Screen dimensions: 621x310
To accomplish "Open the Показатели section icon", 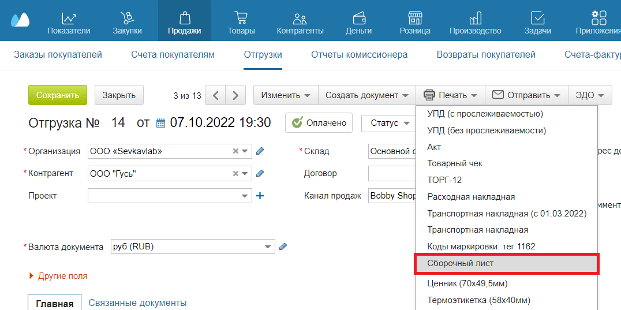I will click(x=69, y=18).
